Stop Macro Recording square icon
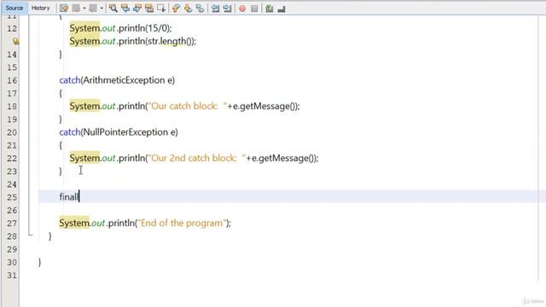Screen dimensions: 546x307 tap(254, 9)
